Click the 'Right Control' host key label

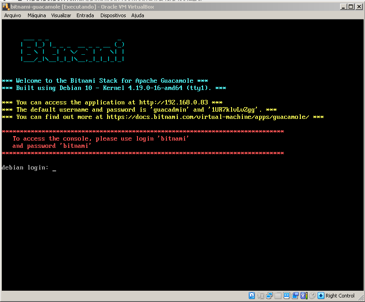pyautogui.click(x=340, y=296)
